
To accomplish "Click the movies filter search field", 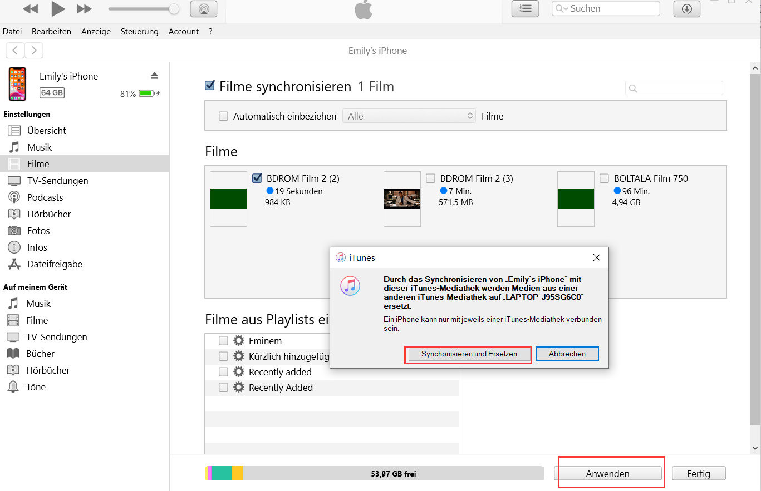I will 674,88.
